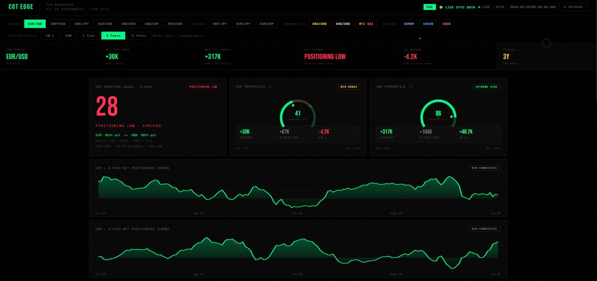Click the 'EUR: 41th pct' text
Viewport: 597px width, 281px height.
click(108, 135)
